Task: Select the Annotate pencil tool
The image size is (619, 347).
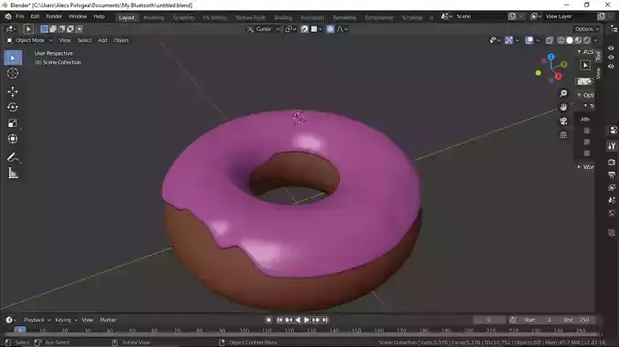Action: coord(13,158)
